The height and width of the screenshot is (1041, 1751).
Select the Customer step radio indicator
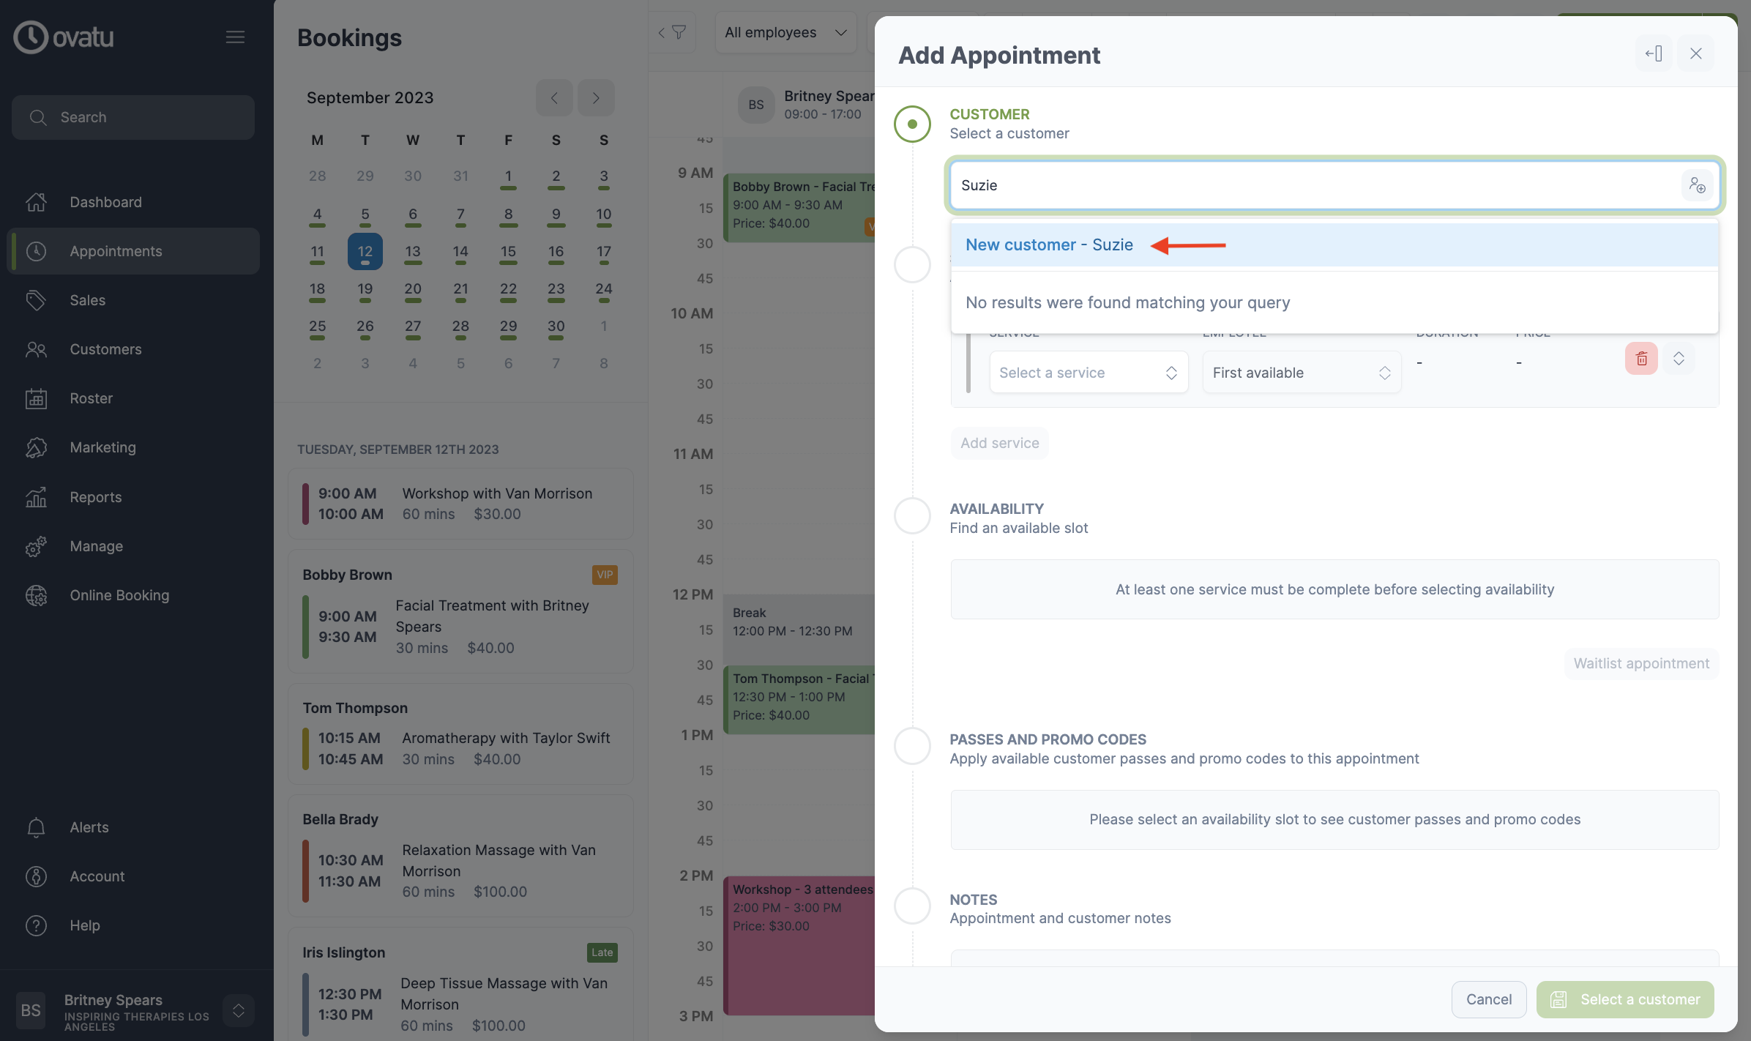tap(911, 124)
